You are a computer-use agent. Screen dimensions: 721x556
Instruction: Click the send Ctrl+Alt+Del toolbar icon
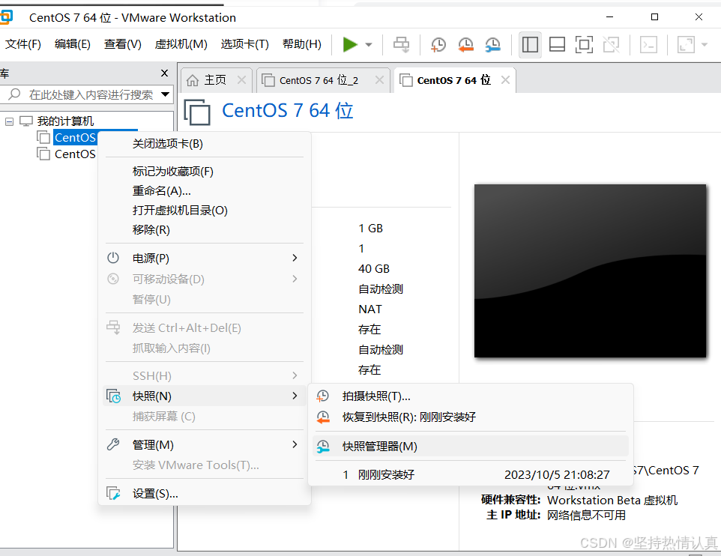[402, 45]
